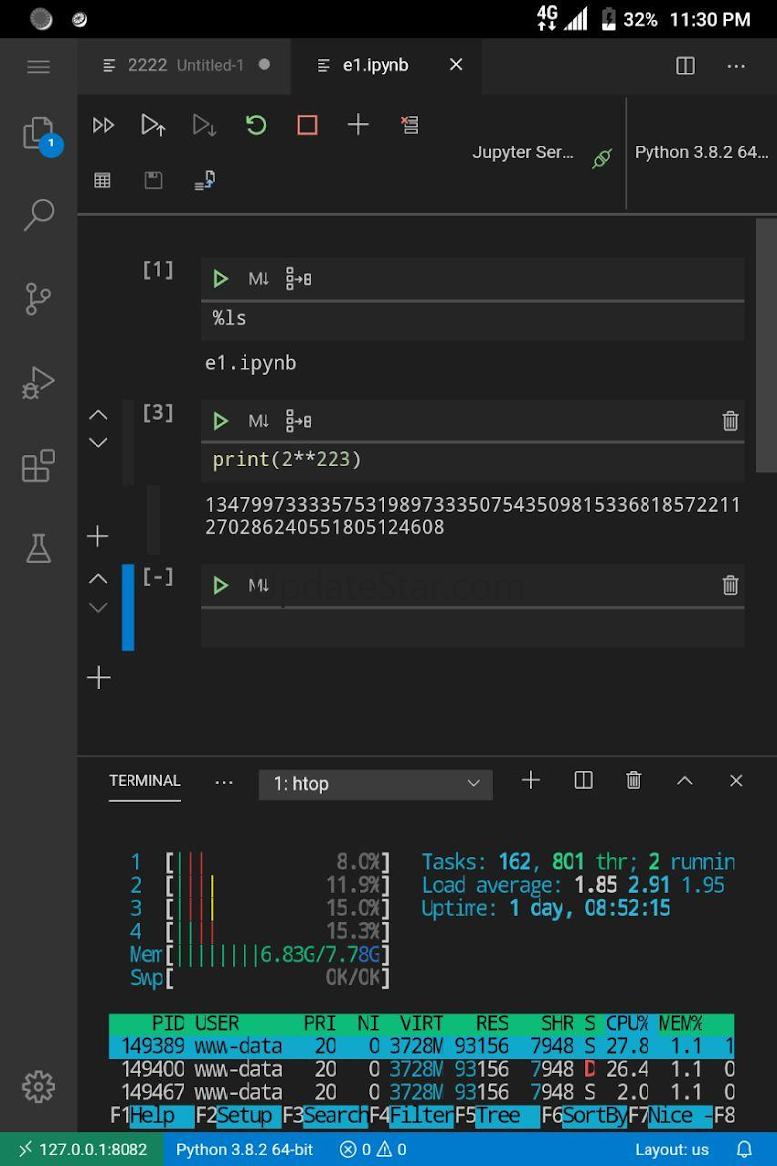777x1166 pixels.
Task: Clear all cell outputs icon
Action: click(409, 125)
